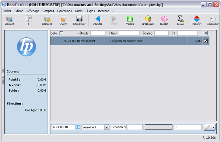The image size is (221, 142).
Task: Click the Courant account name in sidebar
Action: (x=13, y=71)
